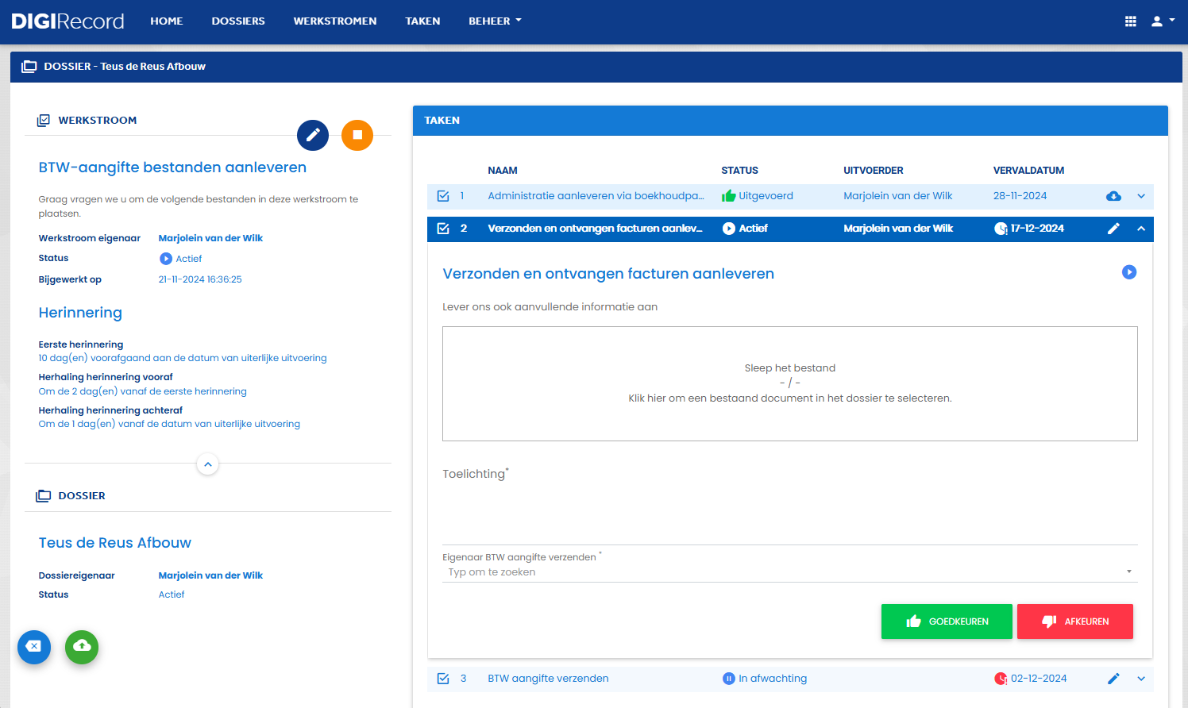
Task: Edit task 2 using its pencil icon
Action: (1113, 229)
